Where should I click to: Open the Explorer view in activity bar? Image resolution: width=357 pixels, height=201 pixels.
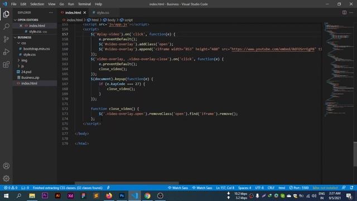pyautogui.click(x=6, y=14)
